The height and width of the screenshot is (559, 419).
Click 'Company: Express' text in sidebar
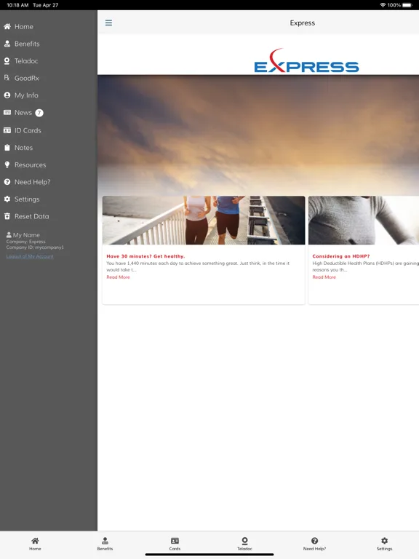click(25, 242)
